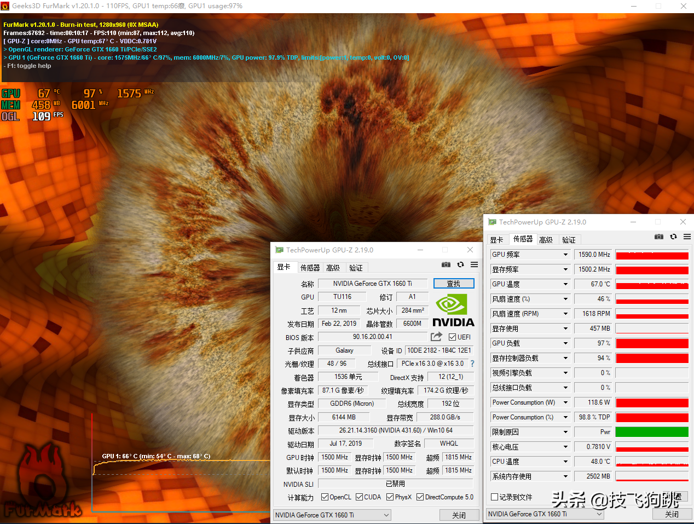Image resolution: width=694 pixels, height=524 pixels.
Task: Switch to 验证 tab in left GPU-Z window
Action: [x=356, y=268]
